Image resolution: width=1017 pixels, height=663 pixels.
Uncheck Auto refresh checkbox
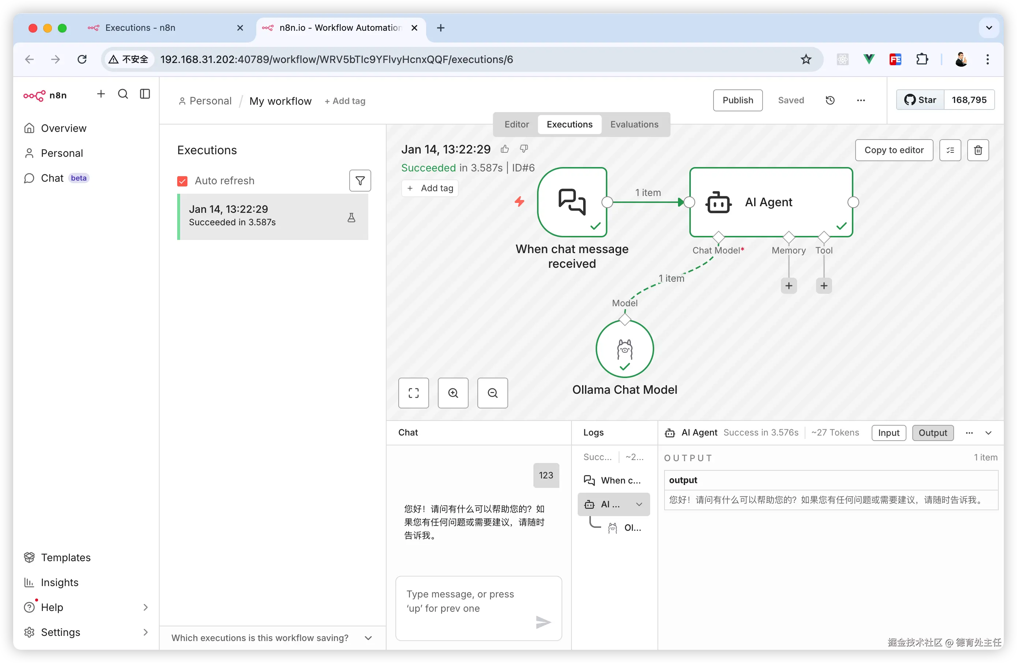182,181
